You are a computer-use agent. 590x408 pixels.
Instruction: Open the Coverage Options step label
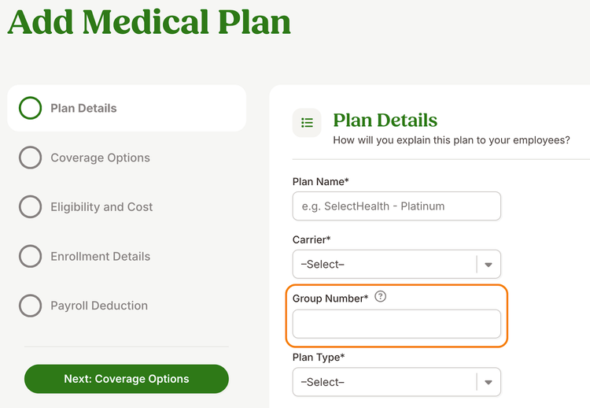(100, 158)
